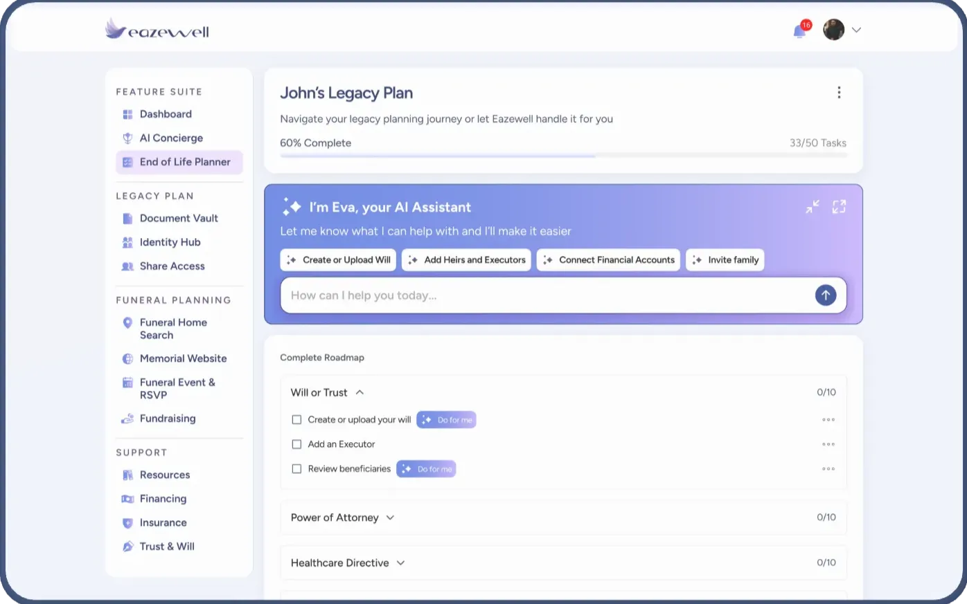
Task: Open Fundraising via its sidebar icon
Action: pos(127,419)
